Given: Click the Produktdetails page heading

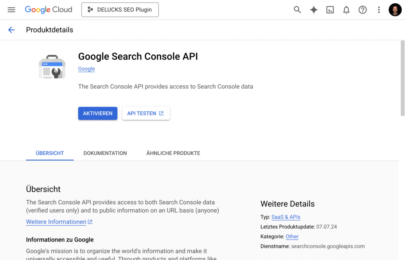Looking at the screenshot, I should click(x=50, y=30).
